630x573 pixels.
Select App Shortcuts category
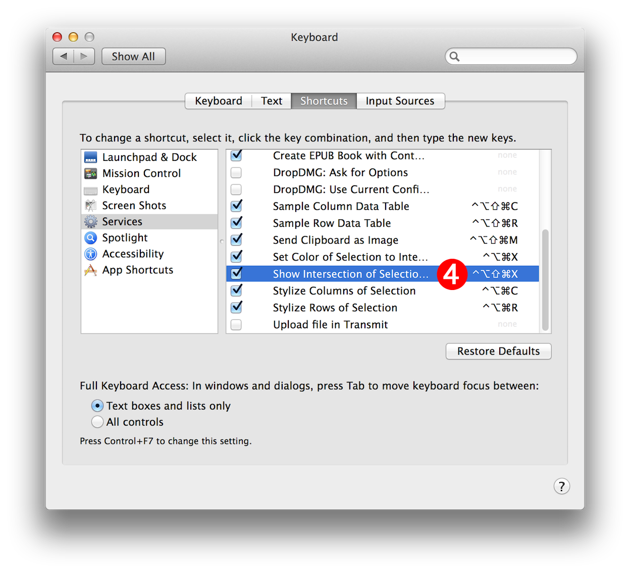(149, 270)
